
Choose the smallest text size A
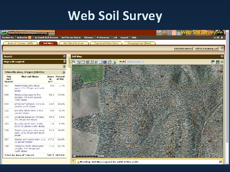pyautogui.click(x=215, y=38)
